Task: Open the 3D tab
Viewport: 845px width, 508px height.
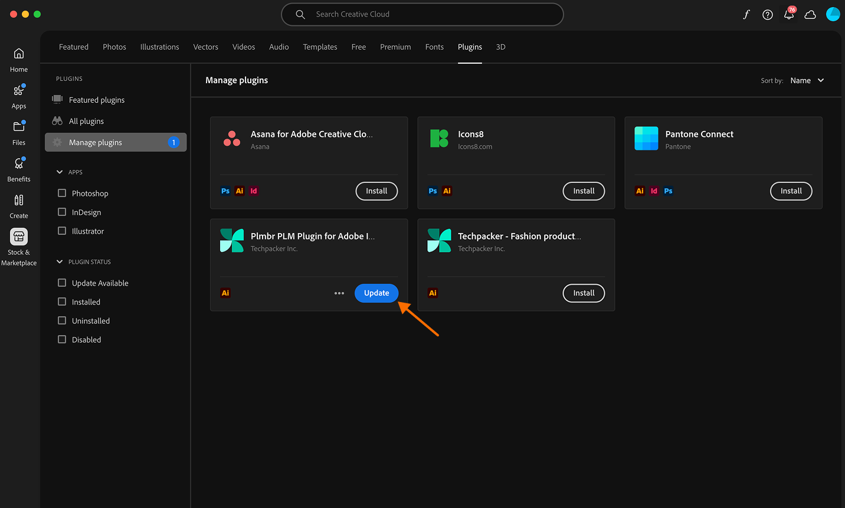Action: (x=500, y=47)
